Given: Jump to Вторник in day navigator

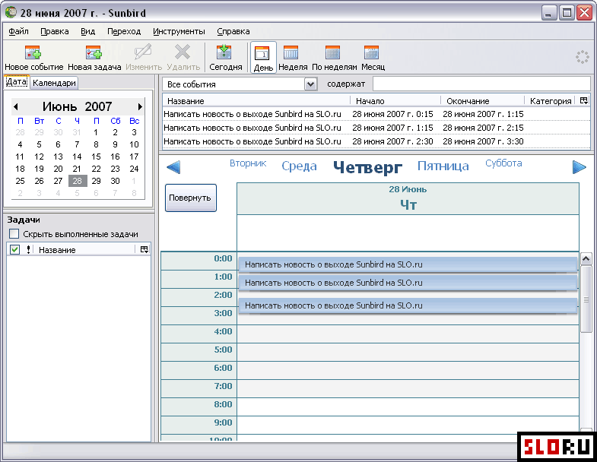Looking at the screenshot, I should [x=248, y=163].
